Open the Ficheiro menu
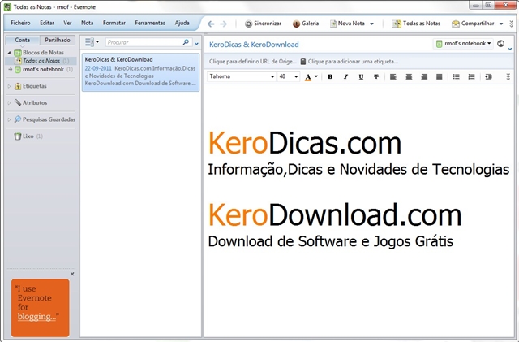Image resolution: width=519 pixels, height=342 pixels. point(20,23)
